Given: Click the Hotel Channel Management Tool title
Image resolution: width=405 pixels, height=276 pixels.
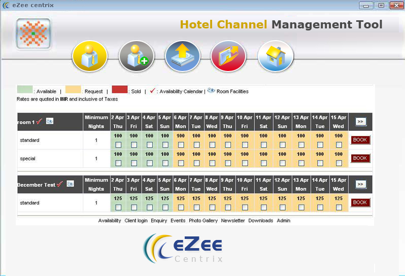Looking at the screenshot, I should (x=281, y=24).
